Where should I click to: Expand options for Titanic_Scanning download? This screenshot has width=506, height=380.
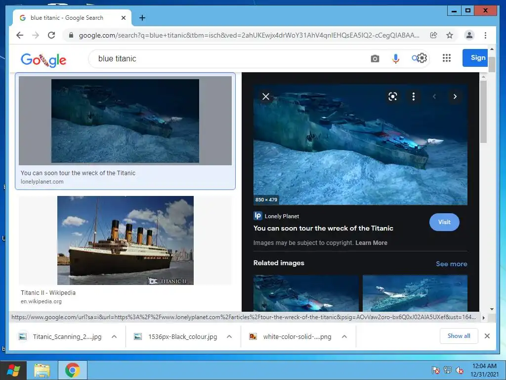coord(114,336)
